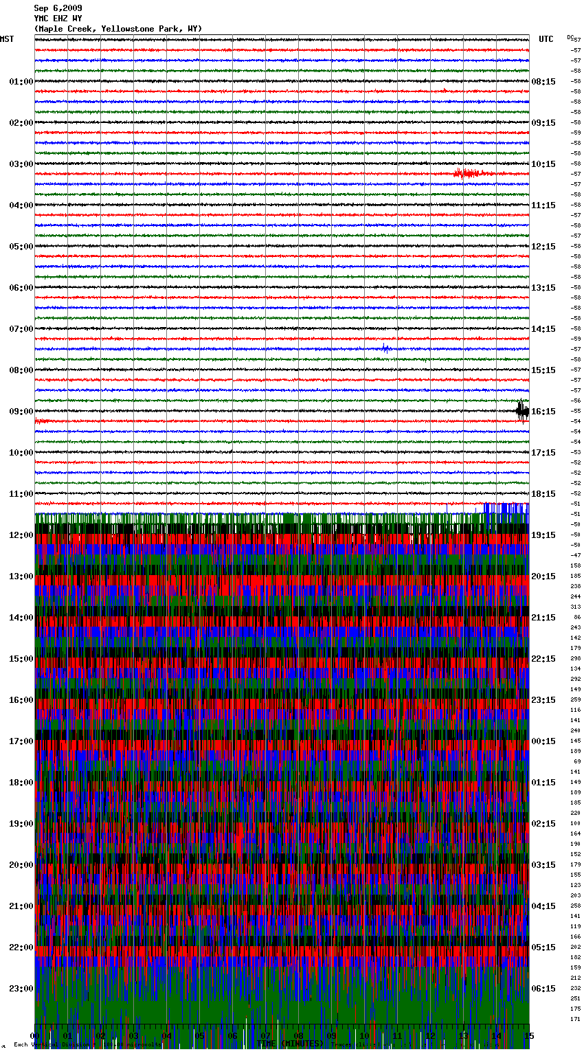The width and height of the screenshot is (584, 1054).
Task: Click "(Maple Creek, Yellowstone Park, WY)" location text
Action: coord(118,29)
